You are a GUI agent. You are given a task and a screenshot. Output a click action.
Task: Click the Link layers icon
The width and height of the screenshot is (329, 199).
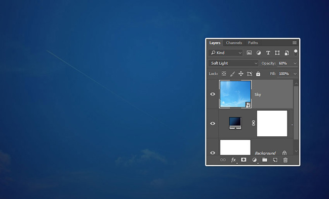[223, 160]
